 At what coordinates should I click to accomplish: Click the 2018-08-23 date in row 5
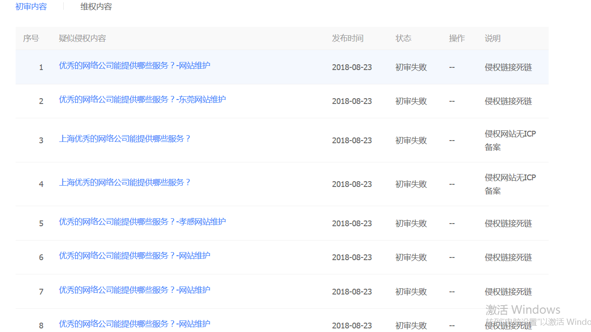[x=352, y=223]
